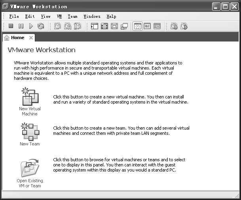
Task: Open the VM menu
Action: (59, 17)
